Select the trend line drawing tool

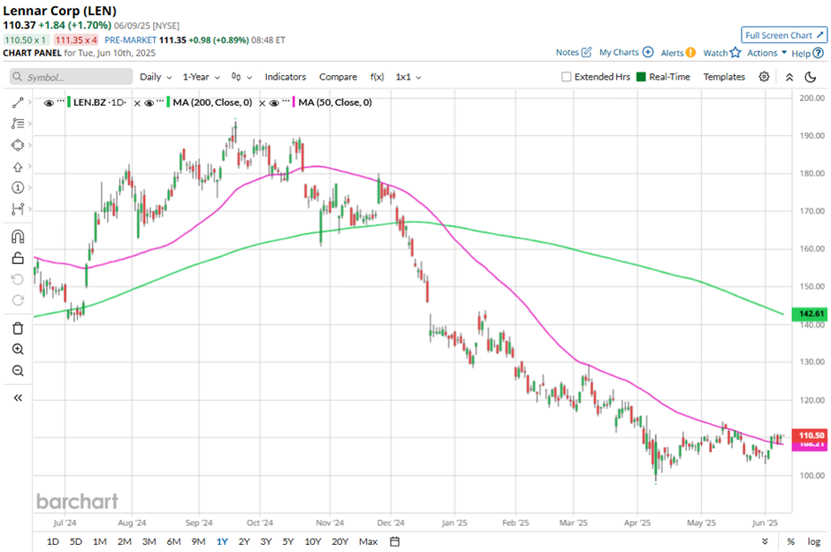[x=18, y=102]
